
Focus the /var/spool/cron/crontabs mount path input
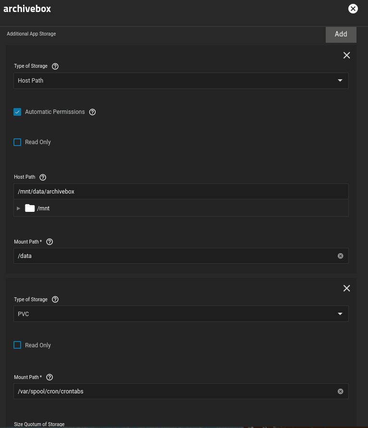[181, 391]
